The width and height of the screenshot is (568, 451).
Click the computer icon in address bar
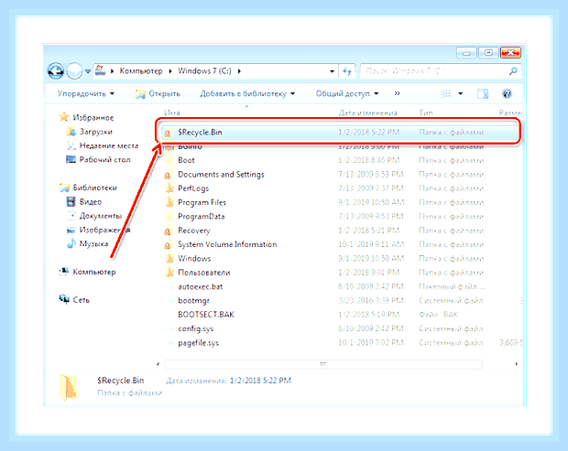[x=100, y=70]
